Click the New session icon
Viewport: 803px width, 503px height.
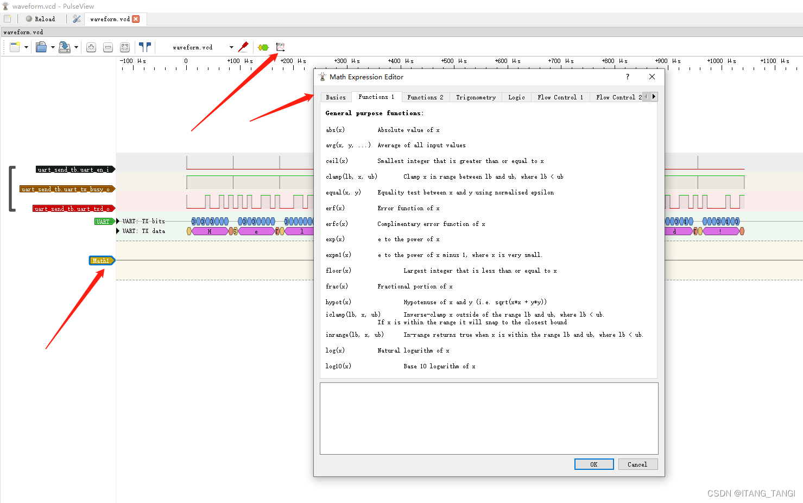click(x=15, y=47)
